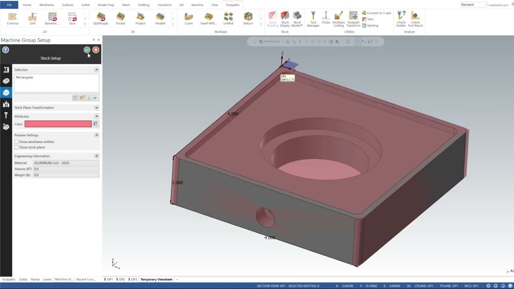Open the File menu
The image size is (514, 289).
(x=9, y=5)
